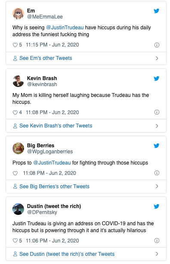Like Dustin's COVID-19 address tweet
Viewport: 170px width, 264px height.
point(15,241)
